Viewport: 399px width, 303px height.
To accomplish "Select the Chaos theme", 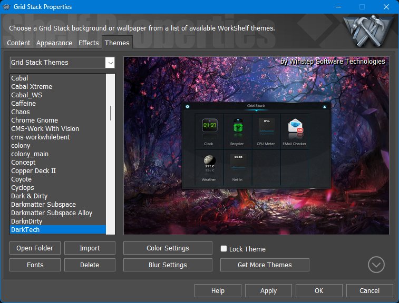I will click(x=58, y=112).
